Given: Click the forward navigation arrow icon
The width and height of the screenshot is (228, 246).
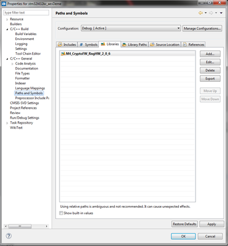Looking at the screenshot, I should click(x=211, y=13).
